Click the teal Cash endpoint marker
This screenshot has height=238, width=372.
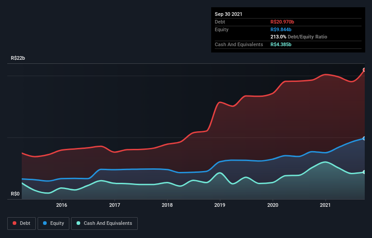click(x=364, y=172)
